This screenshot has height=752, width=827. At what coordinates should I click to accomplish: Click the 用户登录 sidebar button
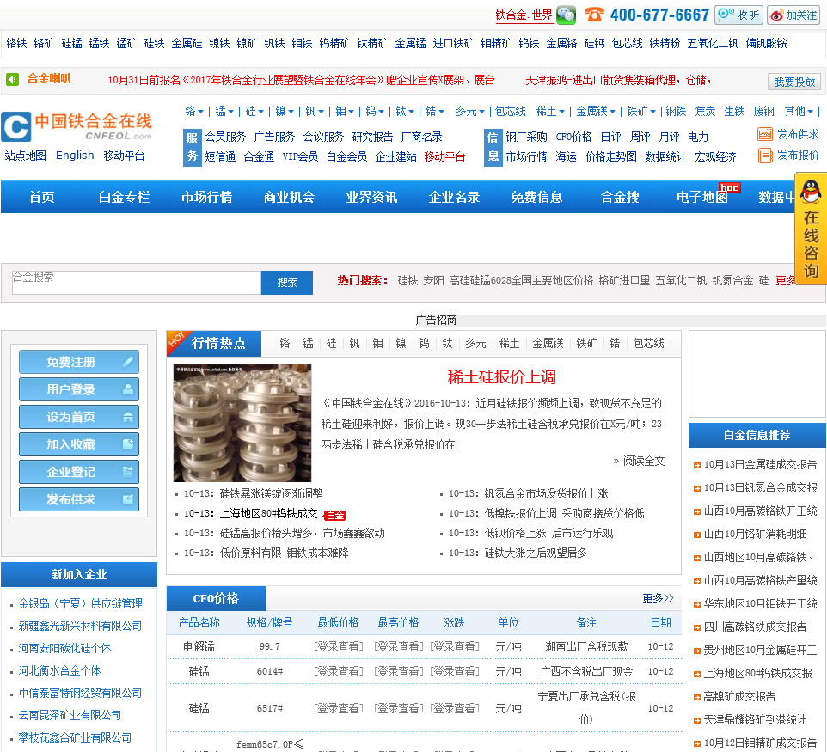click(x=79, y=389)
